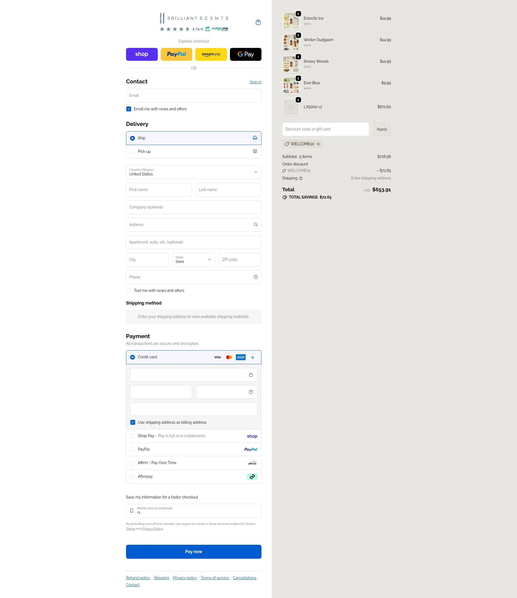The height and width of the screenshot is (598, 517).
Task: Remove the WELCOME10 discount code
Action: [318, 144]
